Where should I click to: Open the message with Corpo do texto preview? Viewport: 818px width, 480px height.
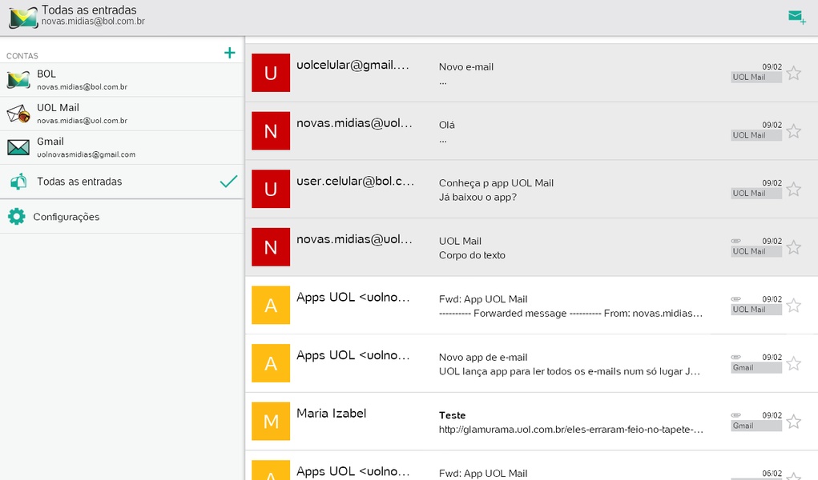tap(472, 255)
